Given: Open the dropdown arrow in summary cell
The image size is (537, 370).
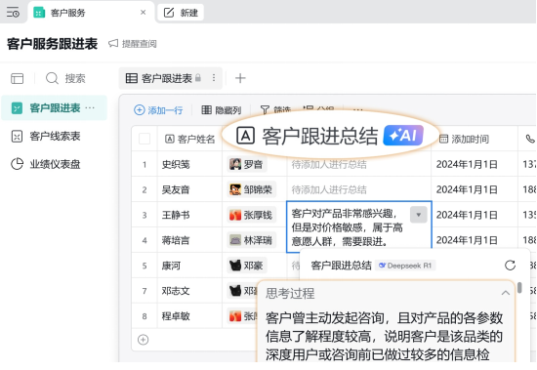Looking at the screenshot, I should [418, 215].
